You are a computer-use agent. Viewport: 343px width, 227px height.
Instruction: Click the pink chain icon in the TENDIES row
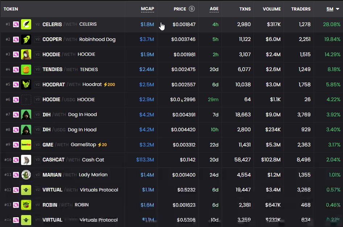point(16,70)
